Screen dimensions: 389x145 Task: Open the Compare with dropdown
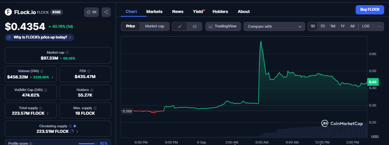point(275,27)
